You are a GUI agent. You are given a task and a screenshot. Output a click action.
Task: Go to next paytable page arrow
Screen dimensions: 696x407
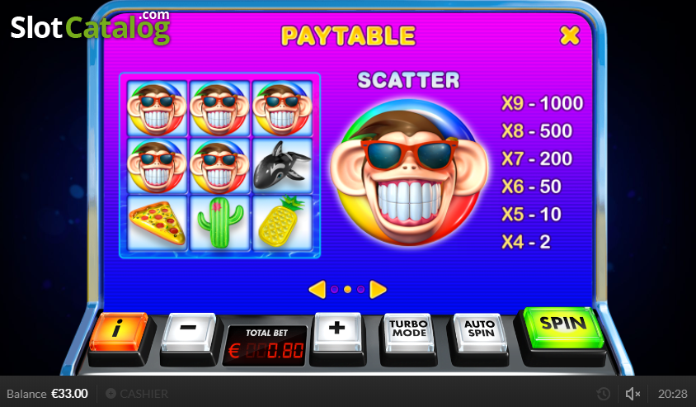pos(379,290)
